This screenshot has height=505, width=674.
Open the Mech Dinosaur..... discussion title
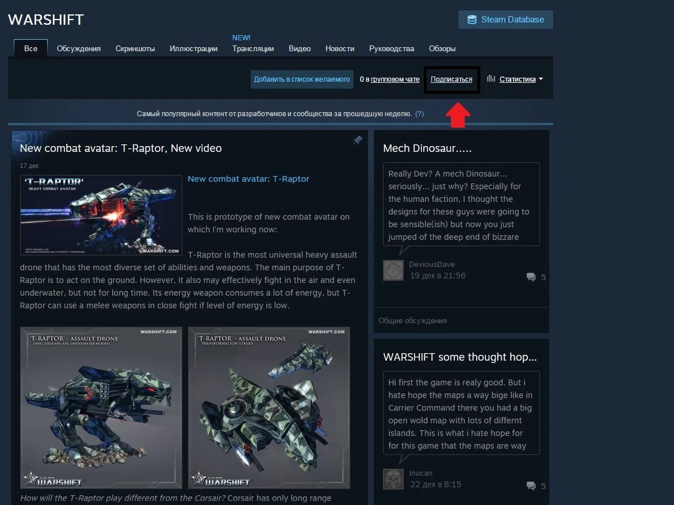[427, 148]
